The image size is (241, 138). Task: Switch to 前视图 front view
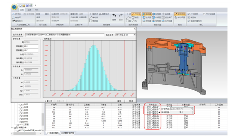[147, 14]
